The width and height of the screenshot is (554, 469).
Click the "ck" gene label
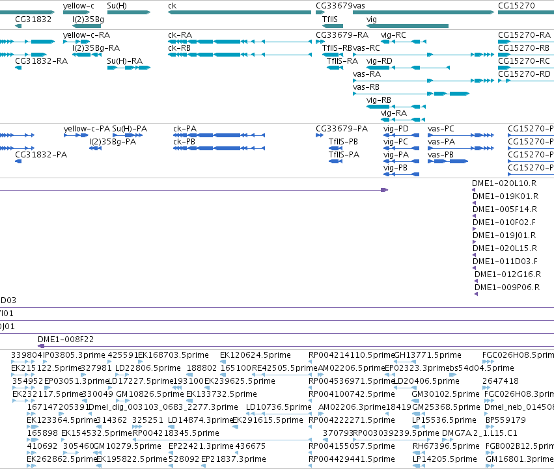coord(172,6)
